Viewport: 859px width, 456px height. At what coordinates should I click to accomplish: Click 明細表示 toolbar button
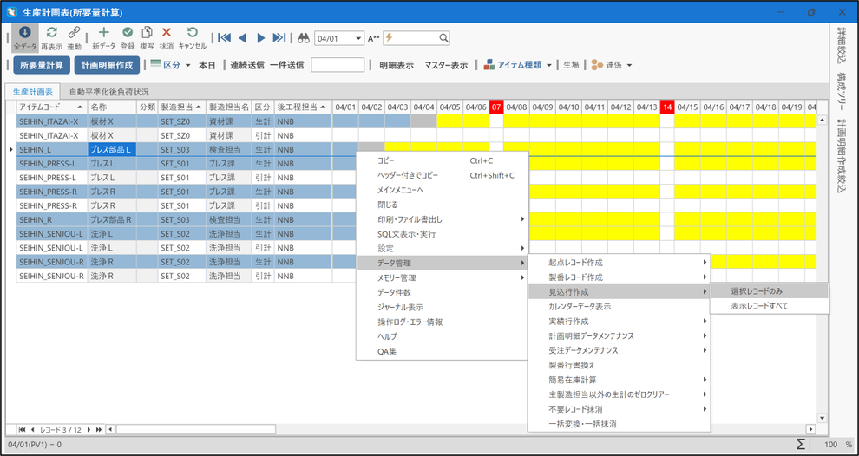pos(397,65)
